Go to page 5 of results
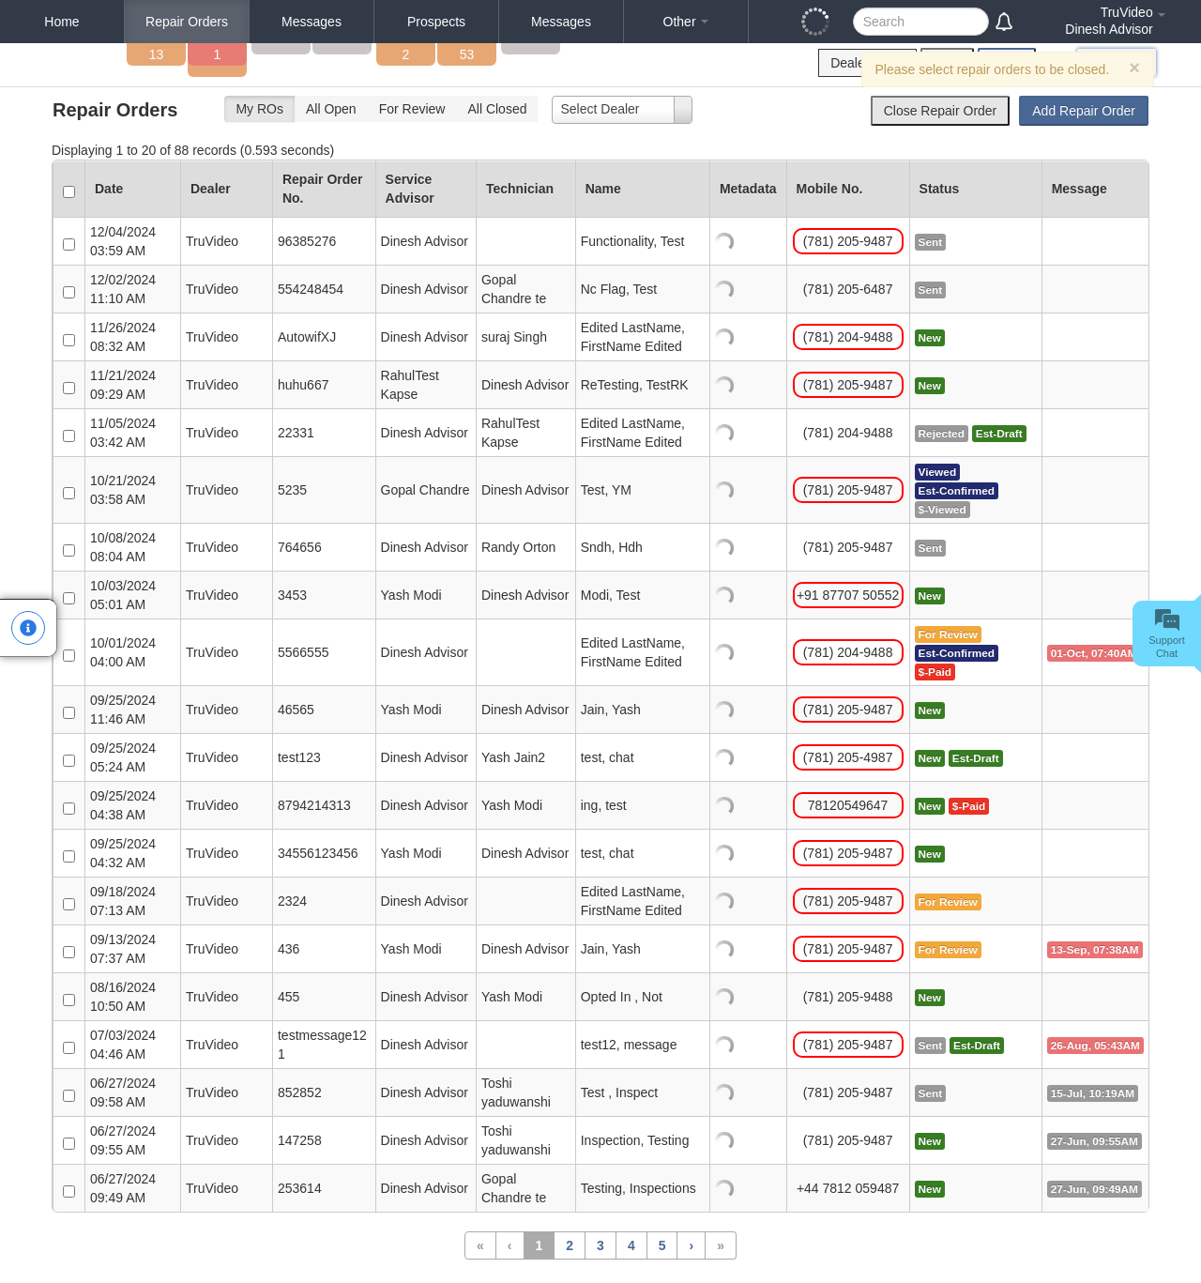 pyautogui.click(x=662, y=1245)
